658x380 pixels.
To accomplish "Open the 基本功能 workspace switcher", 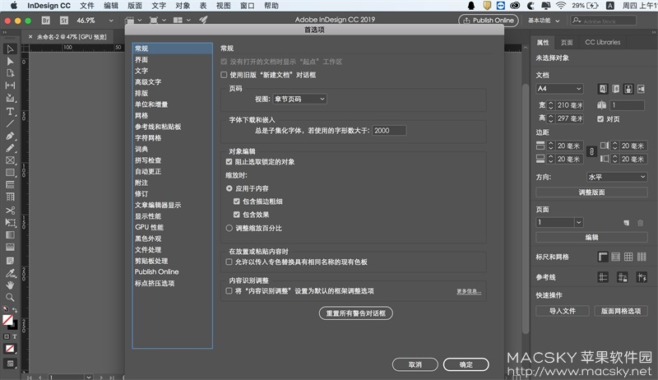I will click(544, 20).
